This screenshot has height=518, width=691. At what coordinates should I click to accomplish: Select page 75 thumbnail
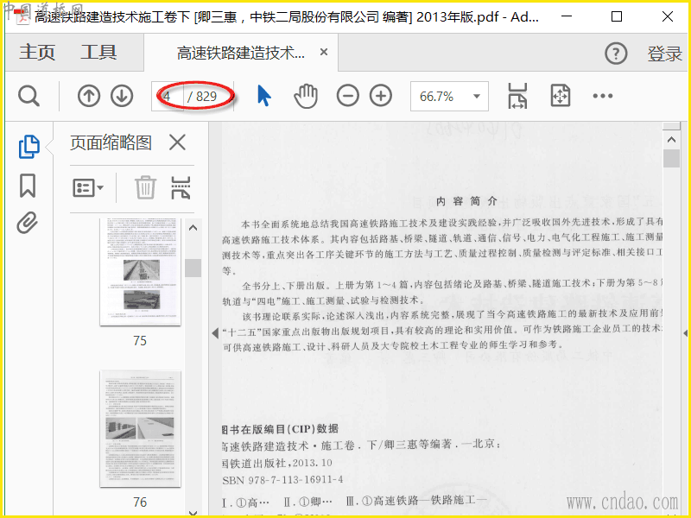(140, 272)
